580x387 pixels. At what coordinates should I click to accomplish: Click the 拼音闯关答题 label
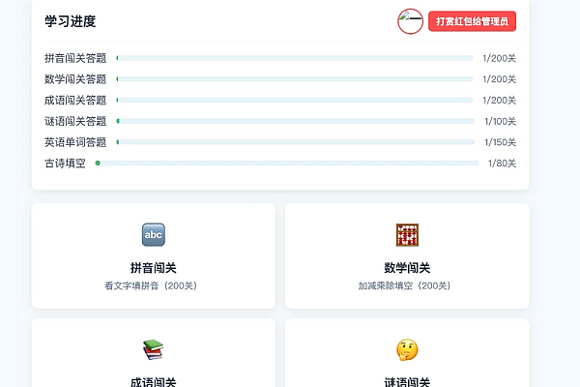[x=75, y=58]
